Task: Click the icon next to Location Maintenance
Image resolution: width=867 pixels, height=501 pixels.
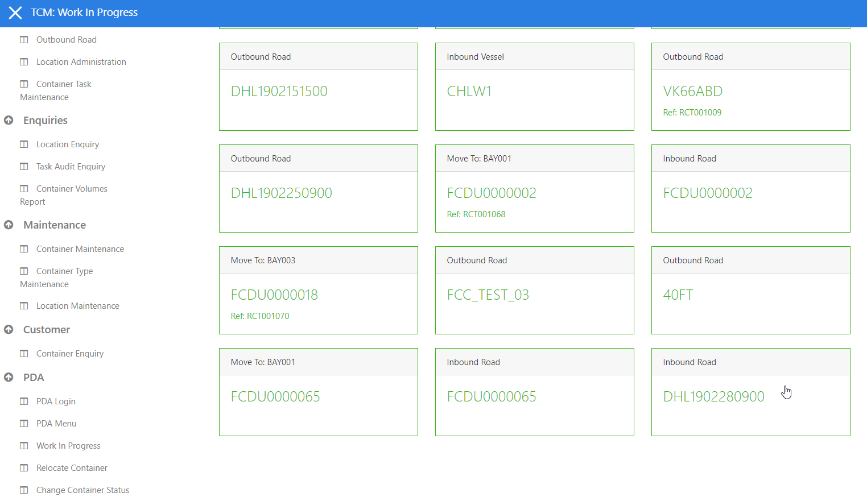Action: click(x=24, y=306)
